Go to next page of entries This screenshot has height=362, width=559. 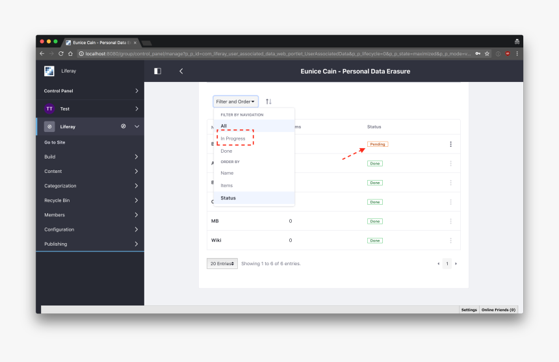point(456,264)
